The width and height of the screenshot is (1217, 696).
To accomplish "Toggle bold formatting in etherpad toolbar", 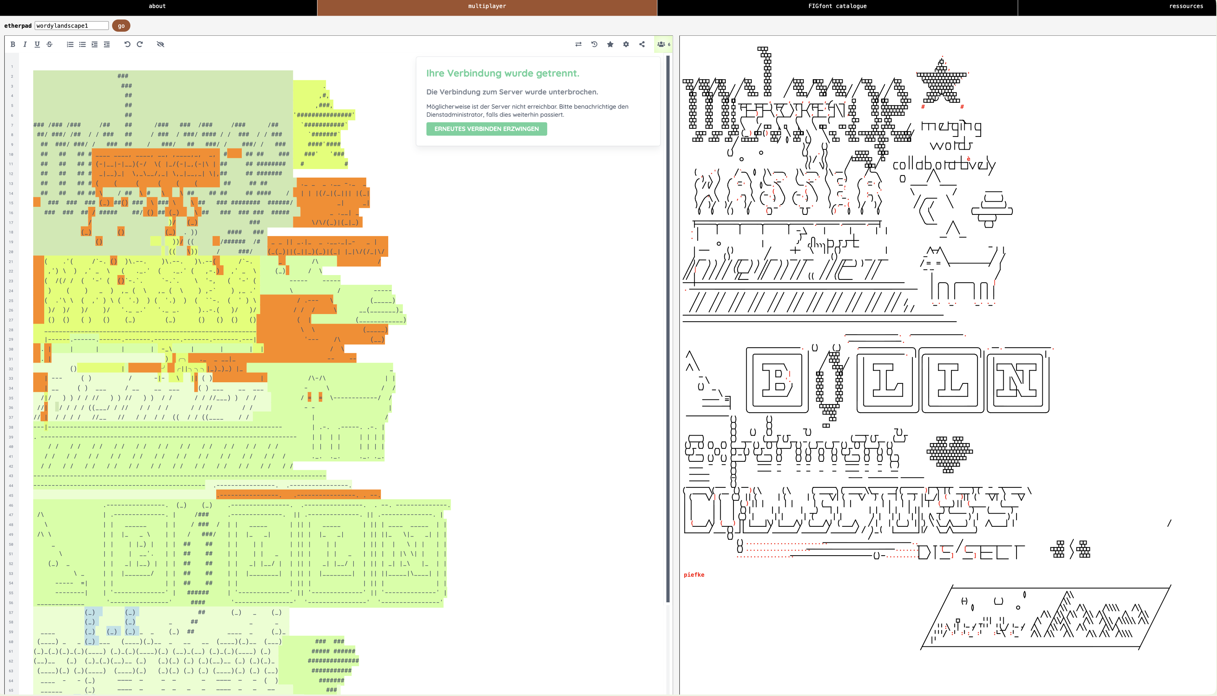I will [13, 44].
